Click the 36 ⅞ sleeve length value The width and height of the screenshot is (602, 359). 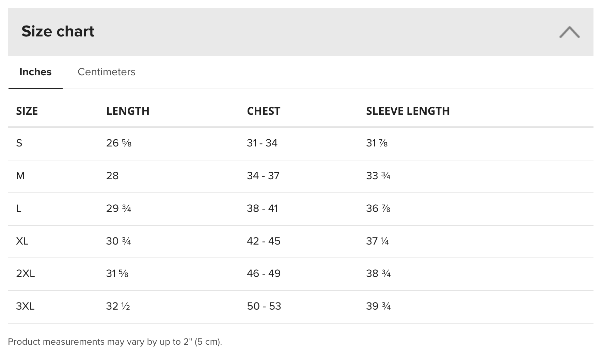(x=378, y=208)
